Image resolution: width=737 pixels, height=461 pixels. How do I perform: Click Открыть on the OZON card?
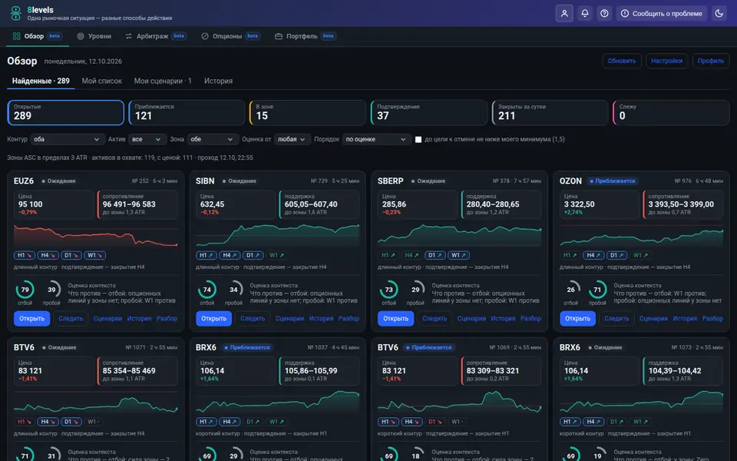[577, 318]
